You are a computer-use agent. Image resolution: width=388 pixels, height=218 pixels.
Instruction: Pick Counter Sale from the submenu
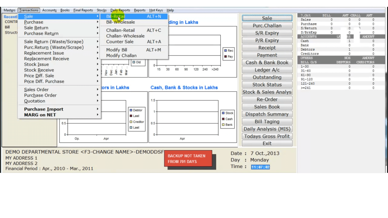(x=134, y=42)
